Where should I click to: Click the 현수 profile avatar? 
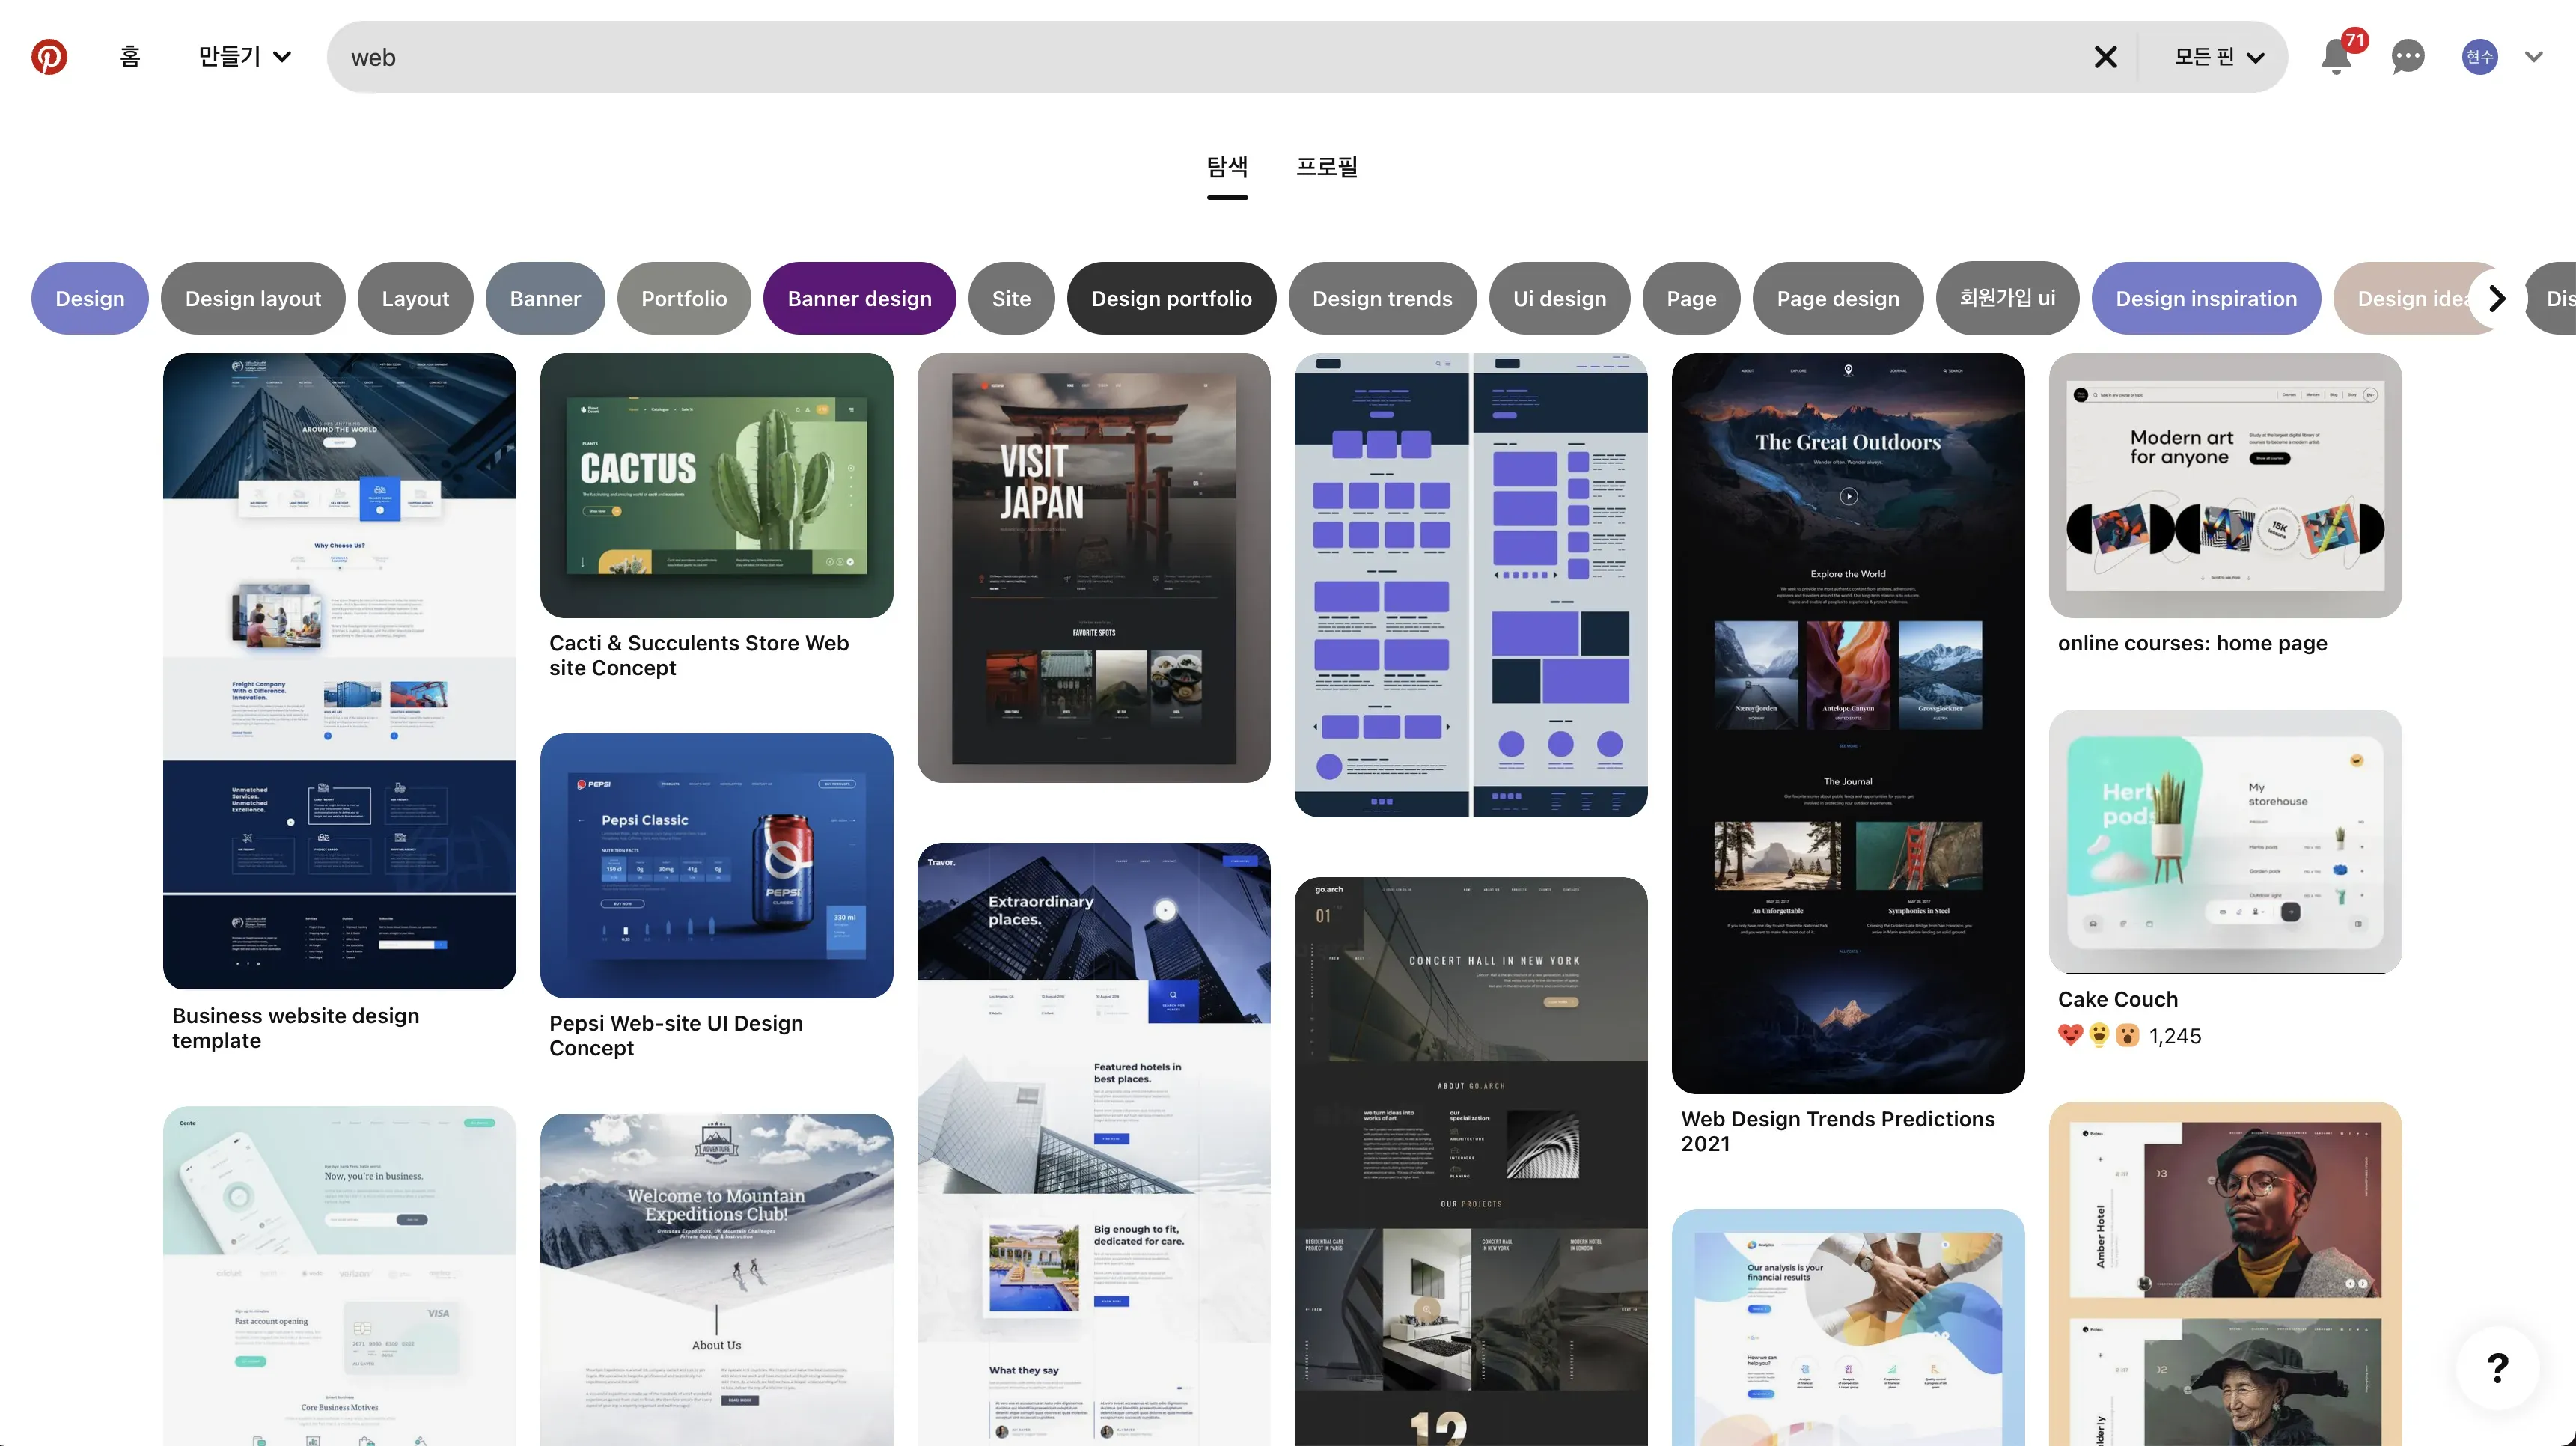tap(2479, 57)
